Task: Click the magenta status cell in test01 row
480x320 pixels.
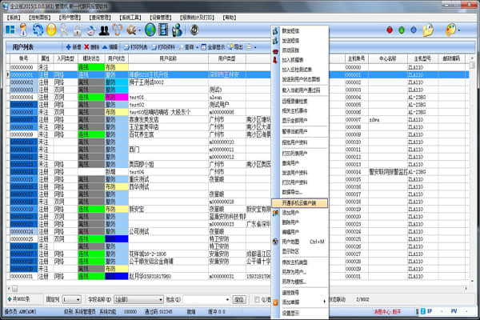Action: click(116, 97)
